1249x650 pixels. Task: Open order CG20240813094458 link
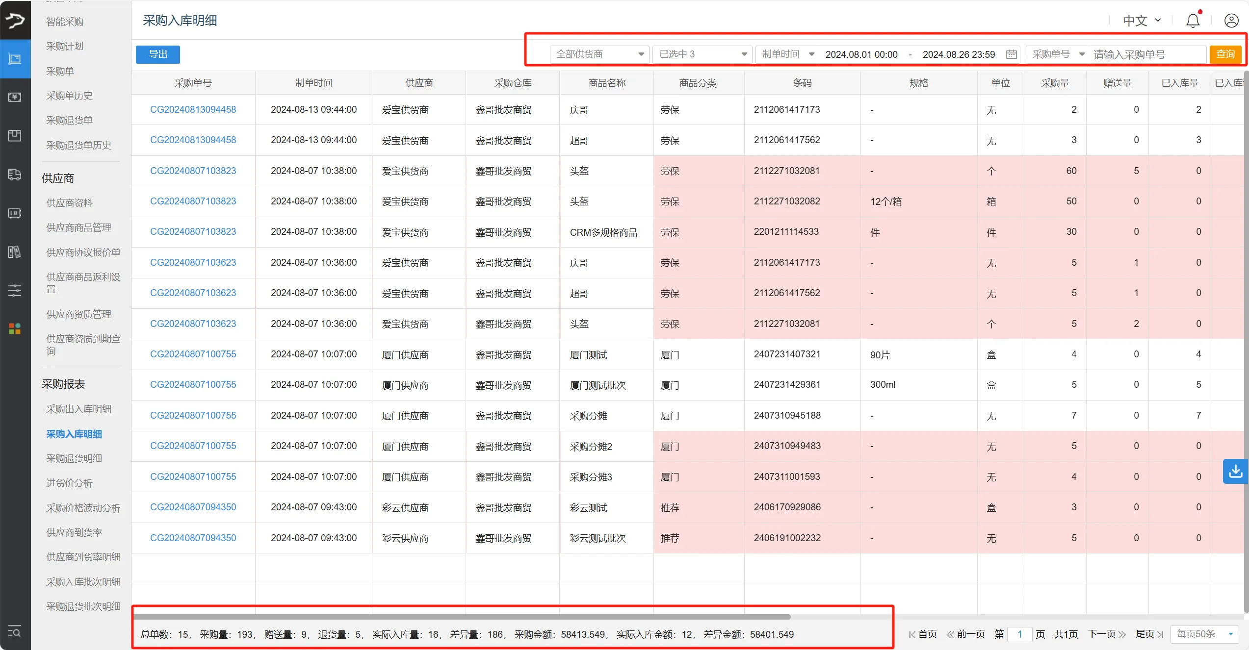click(193, 109)
